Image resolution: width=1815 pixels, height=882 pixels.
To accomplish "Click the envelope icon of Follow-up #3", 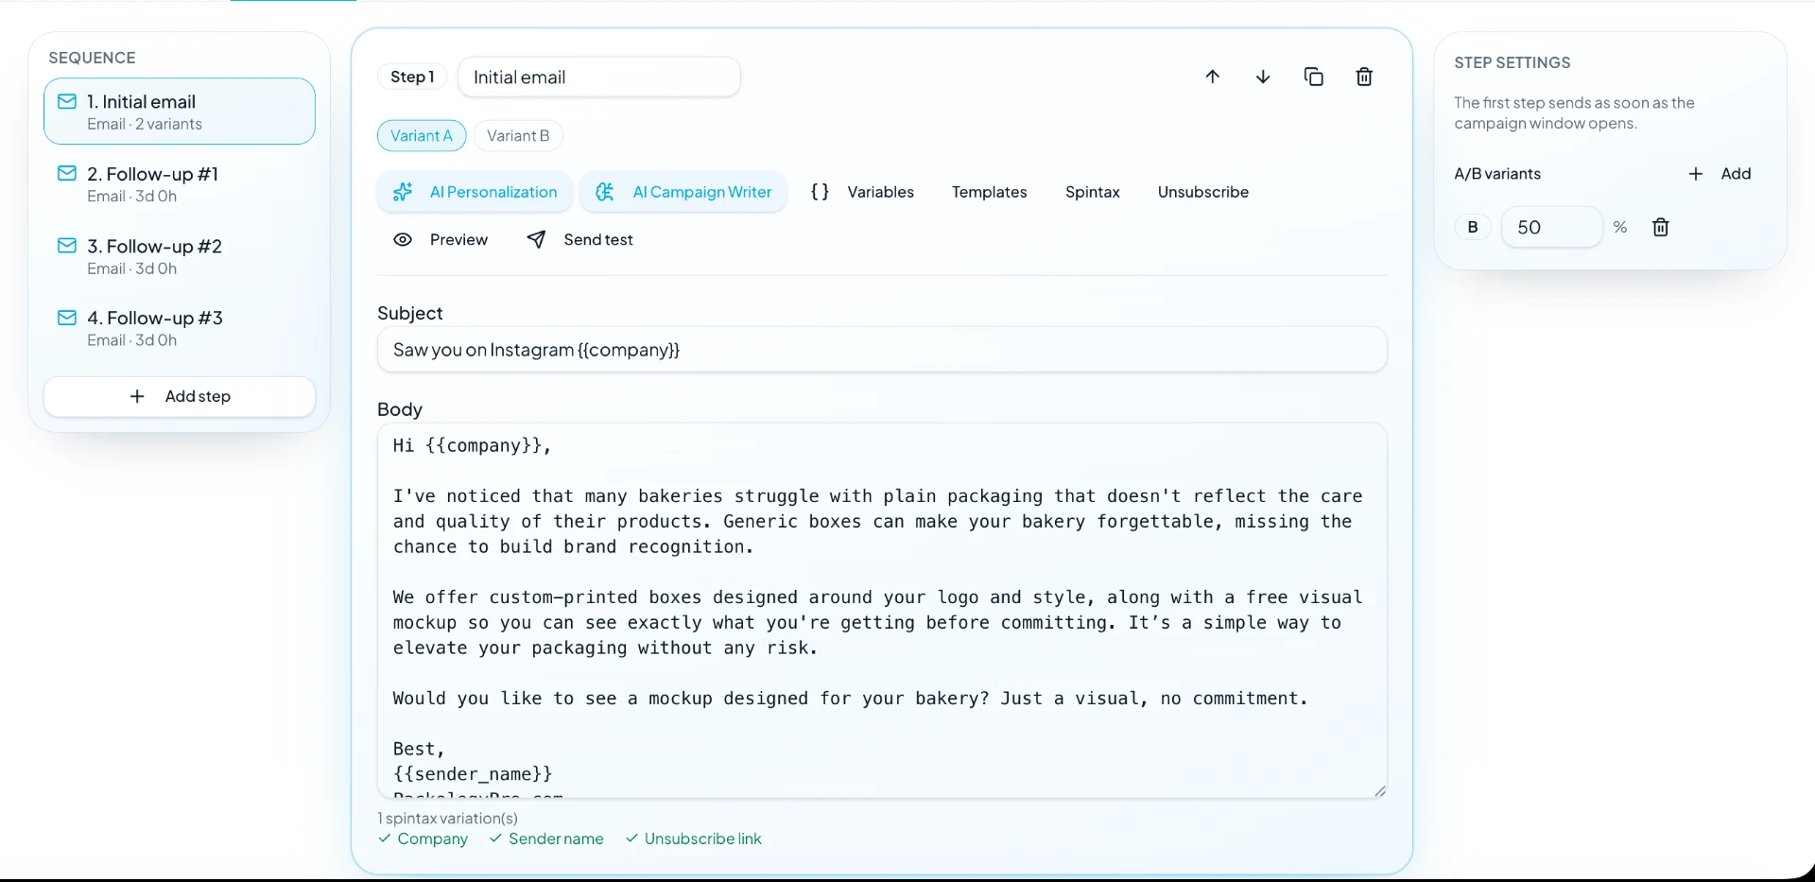I will [x=67, y=318].
